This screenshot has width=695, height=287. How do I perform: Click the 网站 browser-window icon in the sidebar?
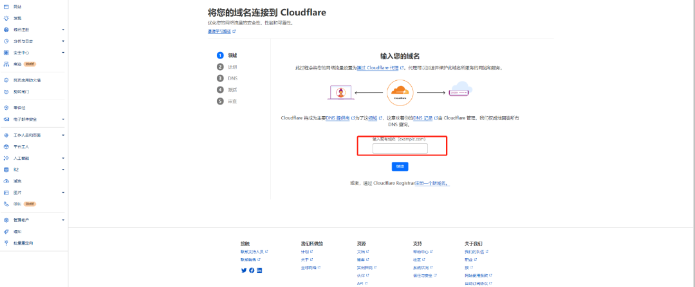tap(6, 6)
